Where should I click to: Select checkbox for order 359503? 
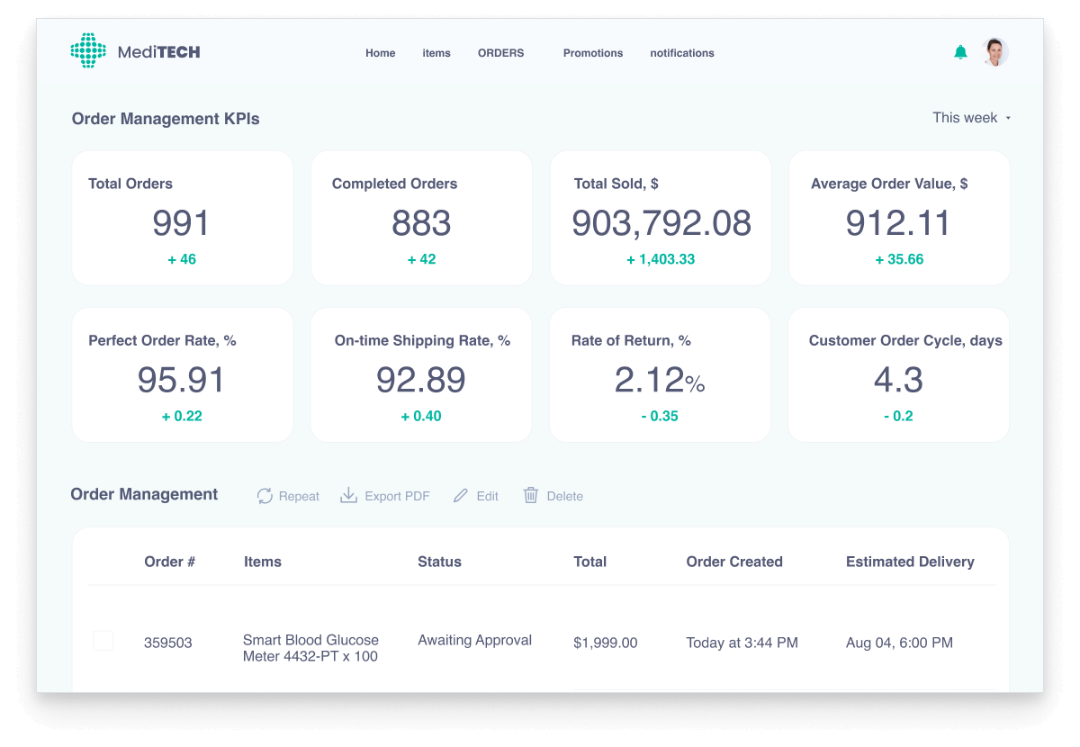coord(103,641)
